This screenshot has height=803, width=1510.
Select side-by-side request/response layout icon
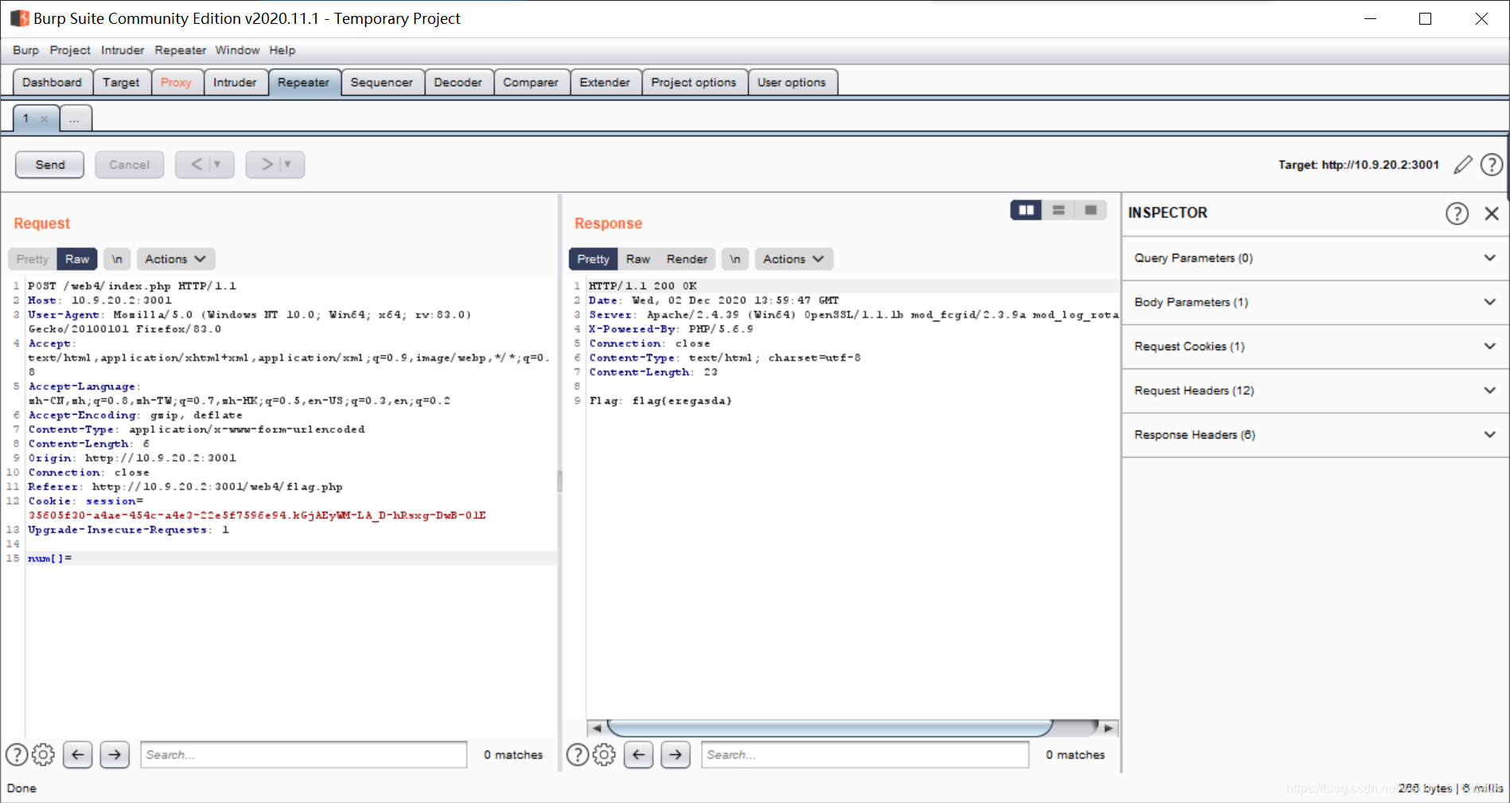pyautogui.click(x=1026, y=210)
